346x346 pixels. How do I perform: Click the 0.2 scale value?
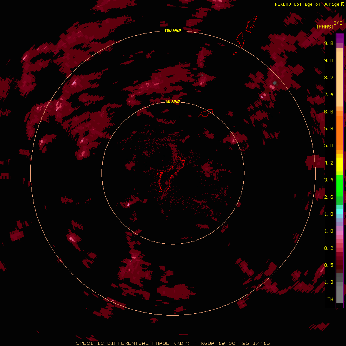329,248
